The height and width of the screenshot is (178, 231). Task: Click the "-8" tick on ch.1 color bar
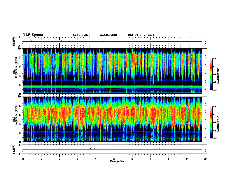(x=216, y=74)
